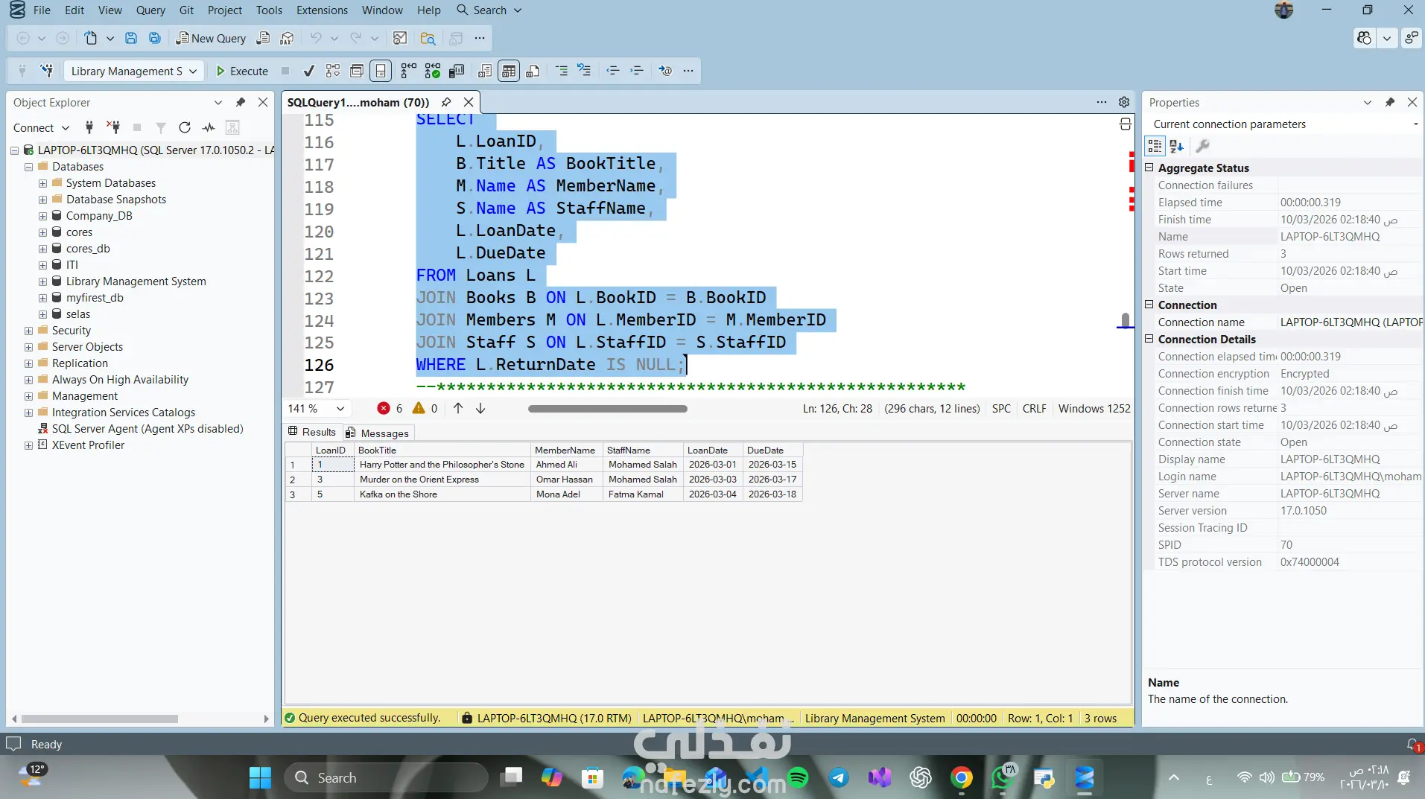
Task: Collapse the Aggregate Status section
Action: click(1149, 168)
